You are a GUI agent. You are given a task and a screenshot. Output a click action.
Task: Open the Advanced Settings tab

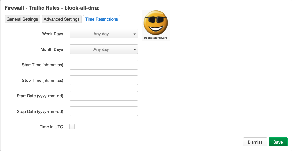click(x=62, y=19)
